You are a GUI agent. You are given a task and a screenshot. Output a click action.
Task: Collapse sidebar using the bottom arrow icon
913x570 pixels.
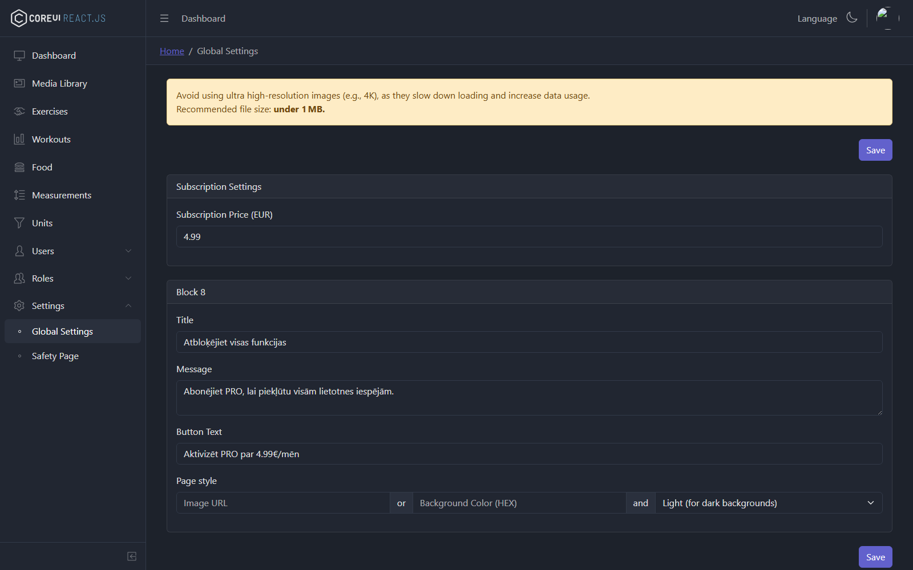[132, 556]
